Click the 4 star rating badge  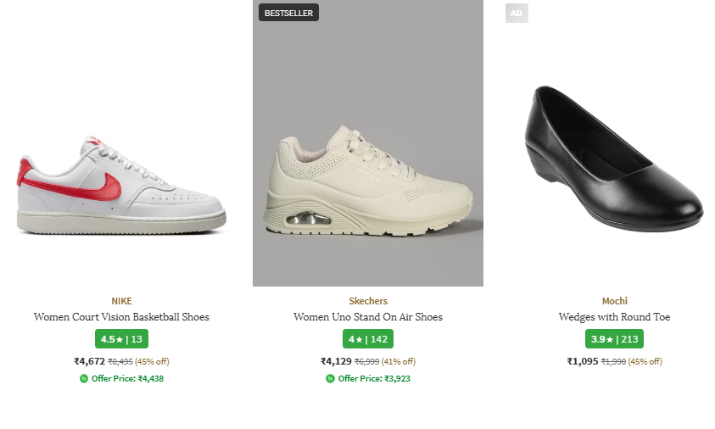367,339
